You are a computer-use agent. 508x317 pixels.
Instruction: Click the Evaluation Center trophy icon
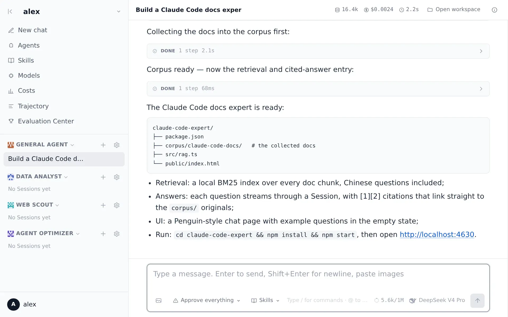11,121
